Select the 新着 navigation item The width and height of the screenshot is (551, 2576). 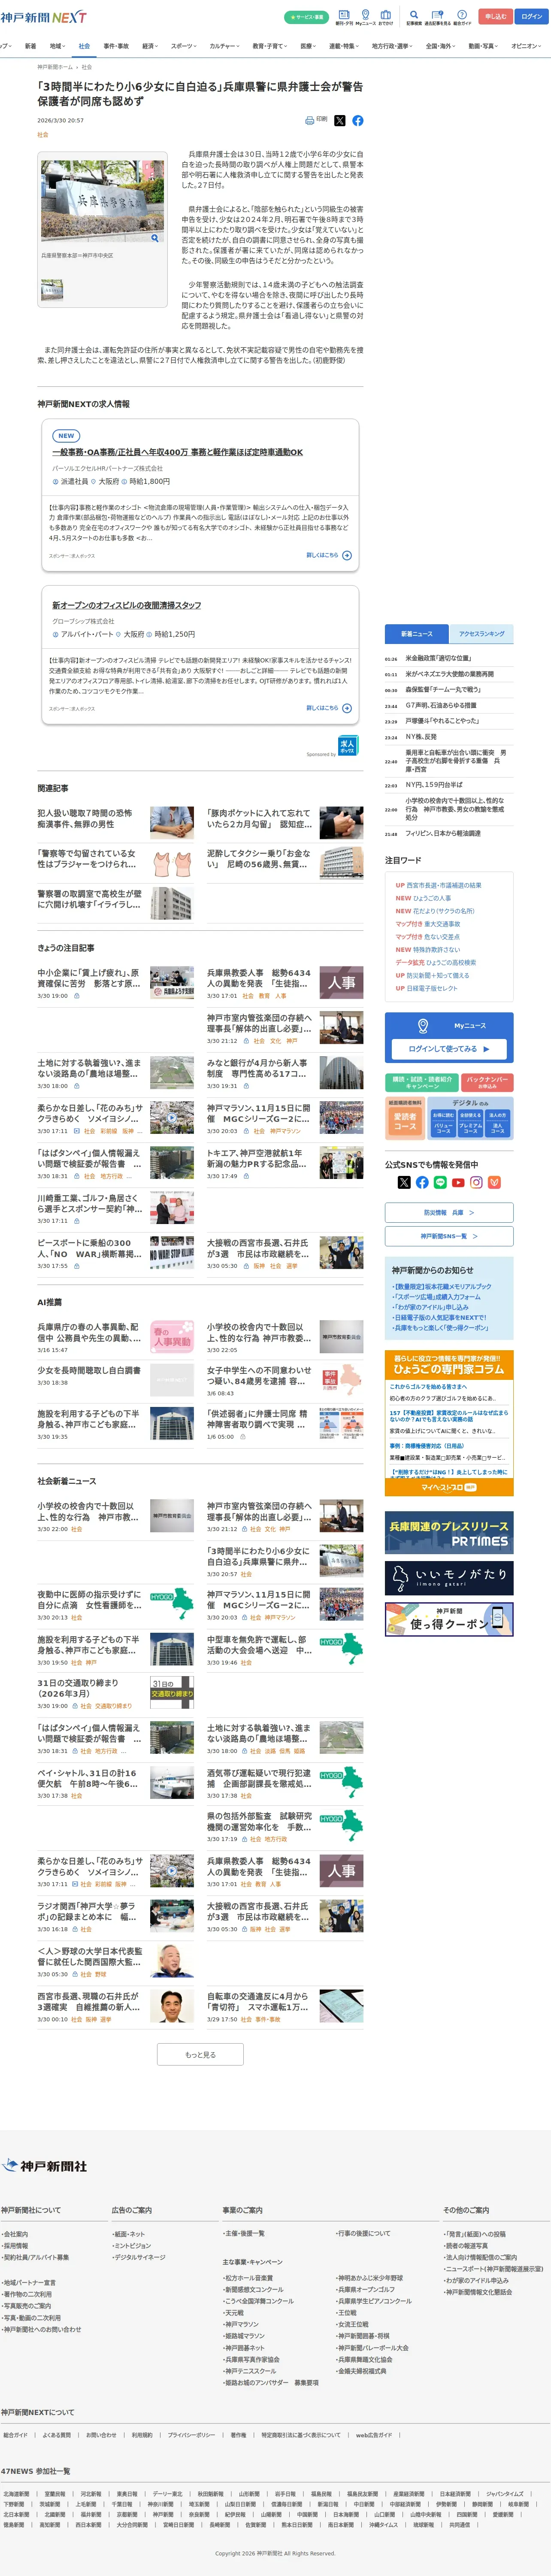click(30, 46)
